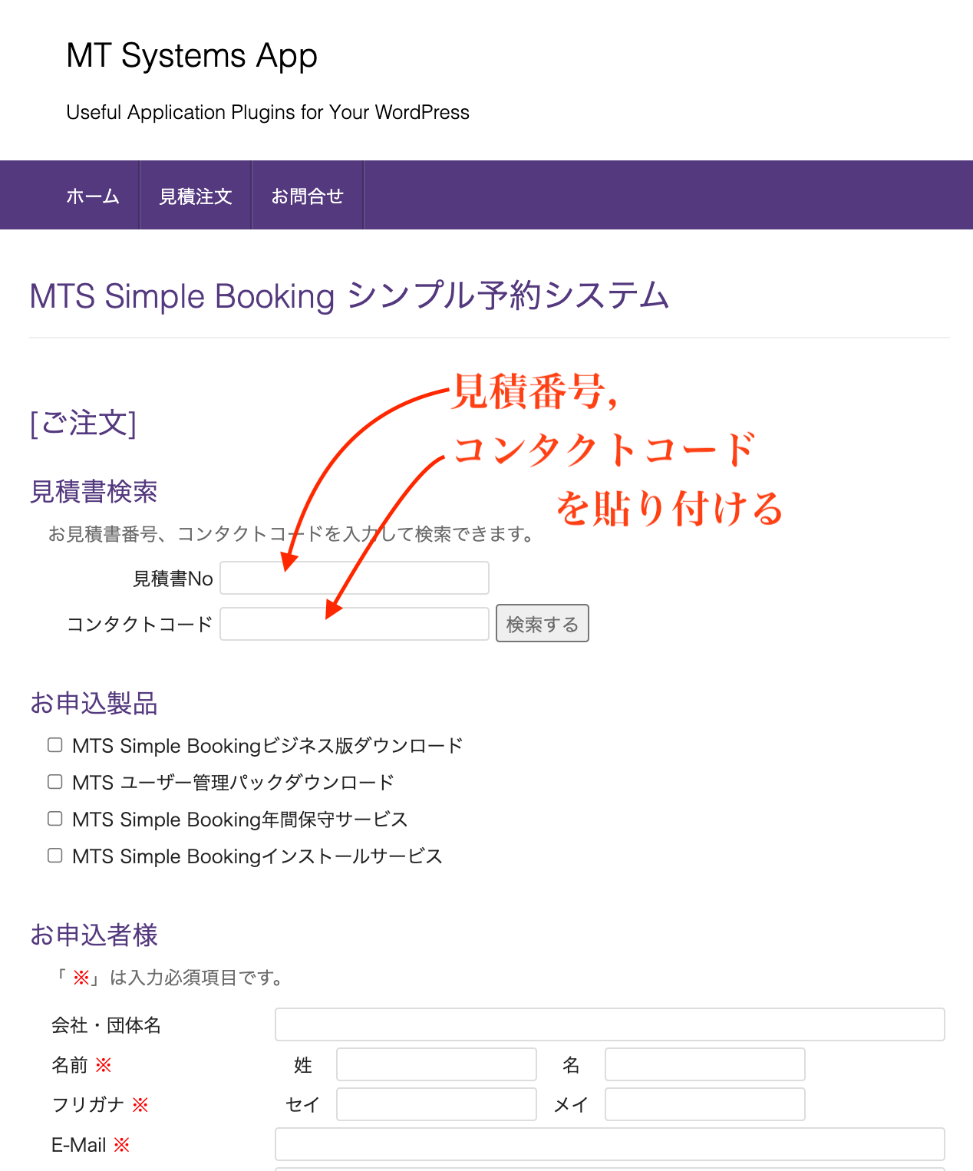Focus the 姓 name field

click(x=436, y=1064)
